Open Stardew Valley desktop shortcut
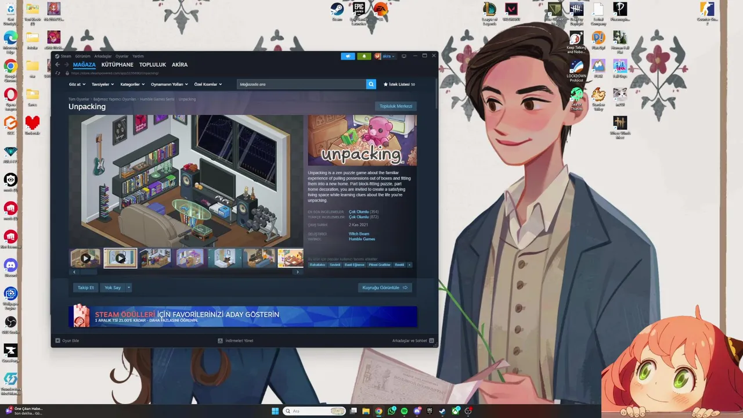Image resolution: width=743 pixels, height=418 pixels. point(598,99)
